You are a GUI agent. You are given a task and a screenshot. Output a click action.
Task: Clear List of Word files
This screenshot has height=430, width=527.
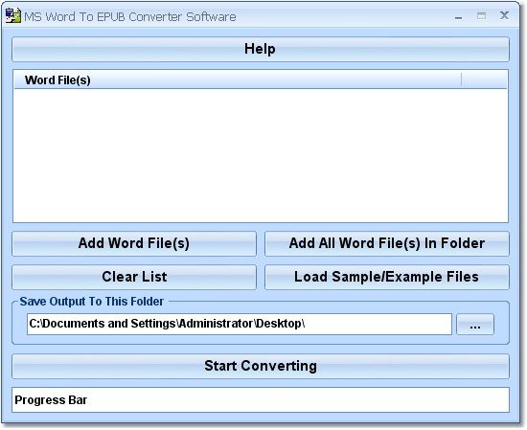(134, 277)
